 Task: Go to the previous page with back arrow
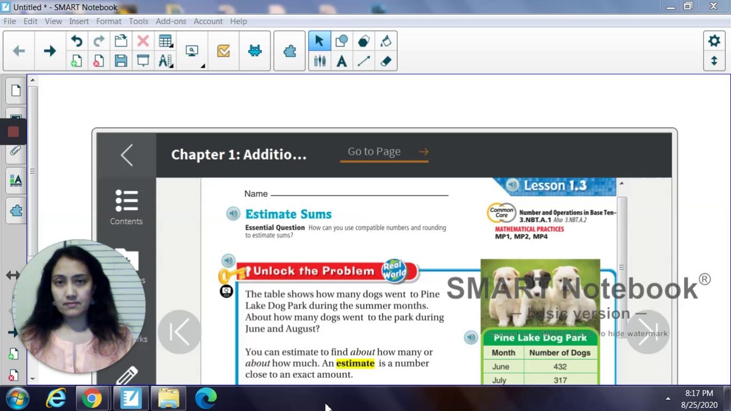19,51
